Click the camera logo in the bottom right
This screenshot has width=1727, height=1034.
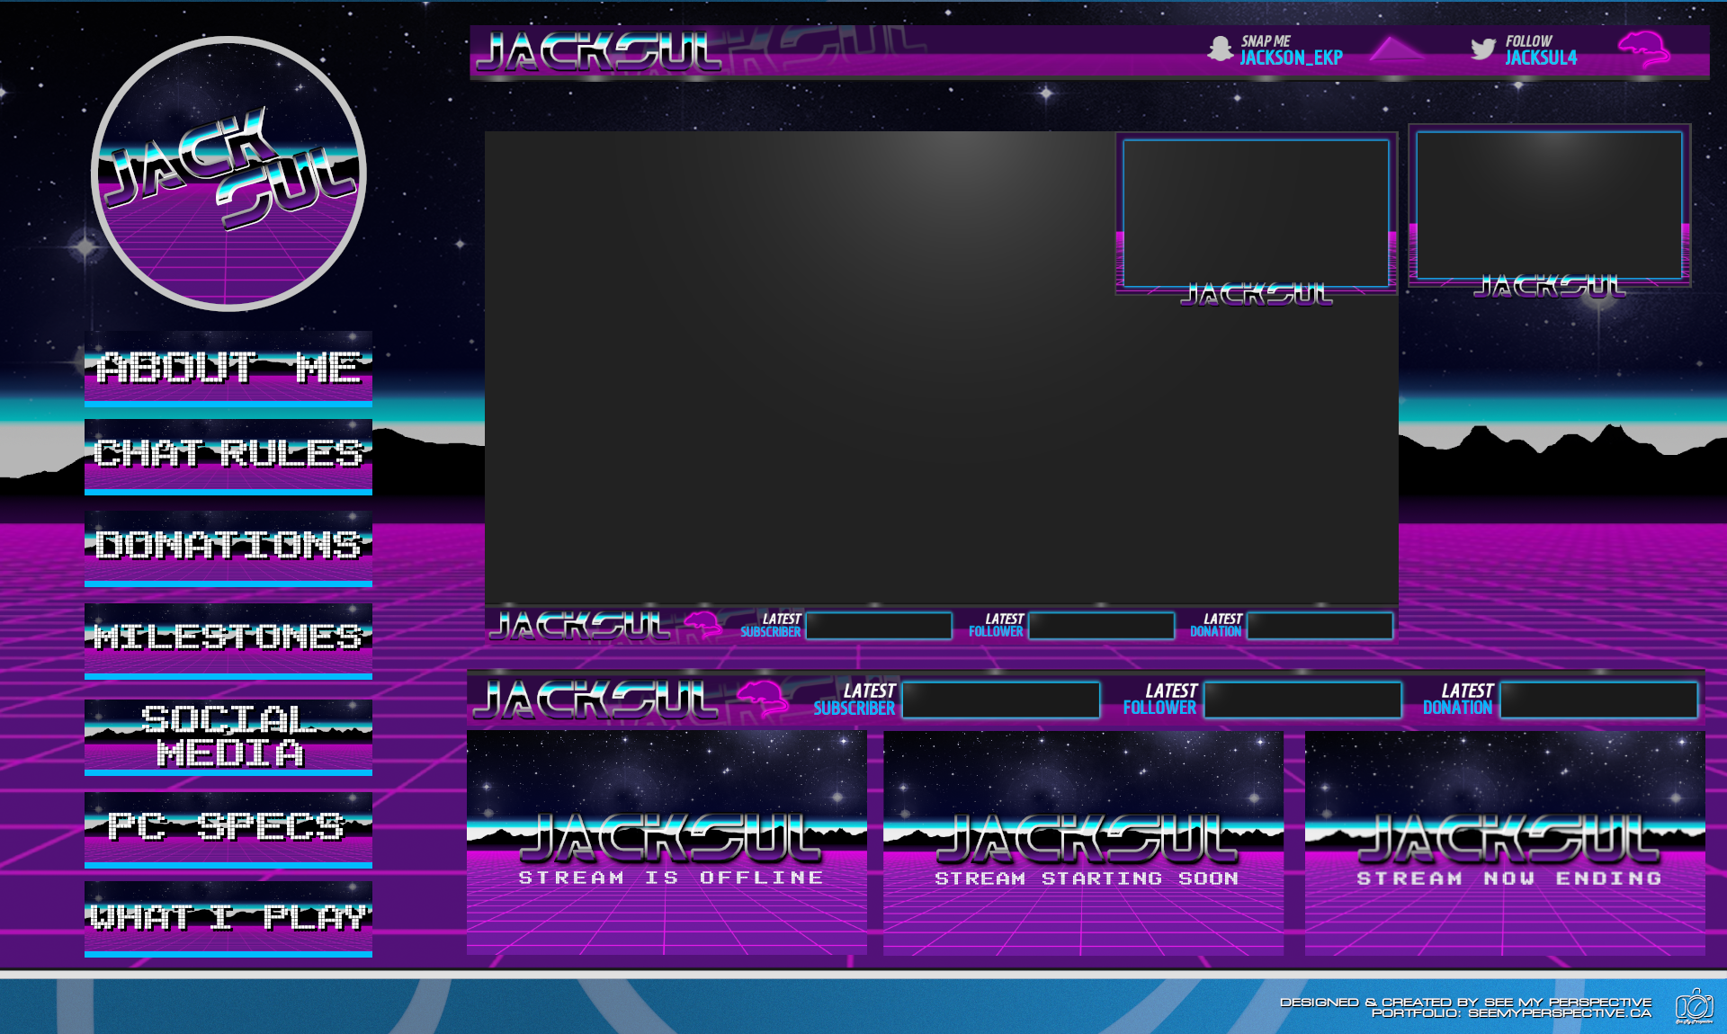(x=1694, y=1006)
